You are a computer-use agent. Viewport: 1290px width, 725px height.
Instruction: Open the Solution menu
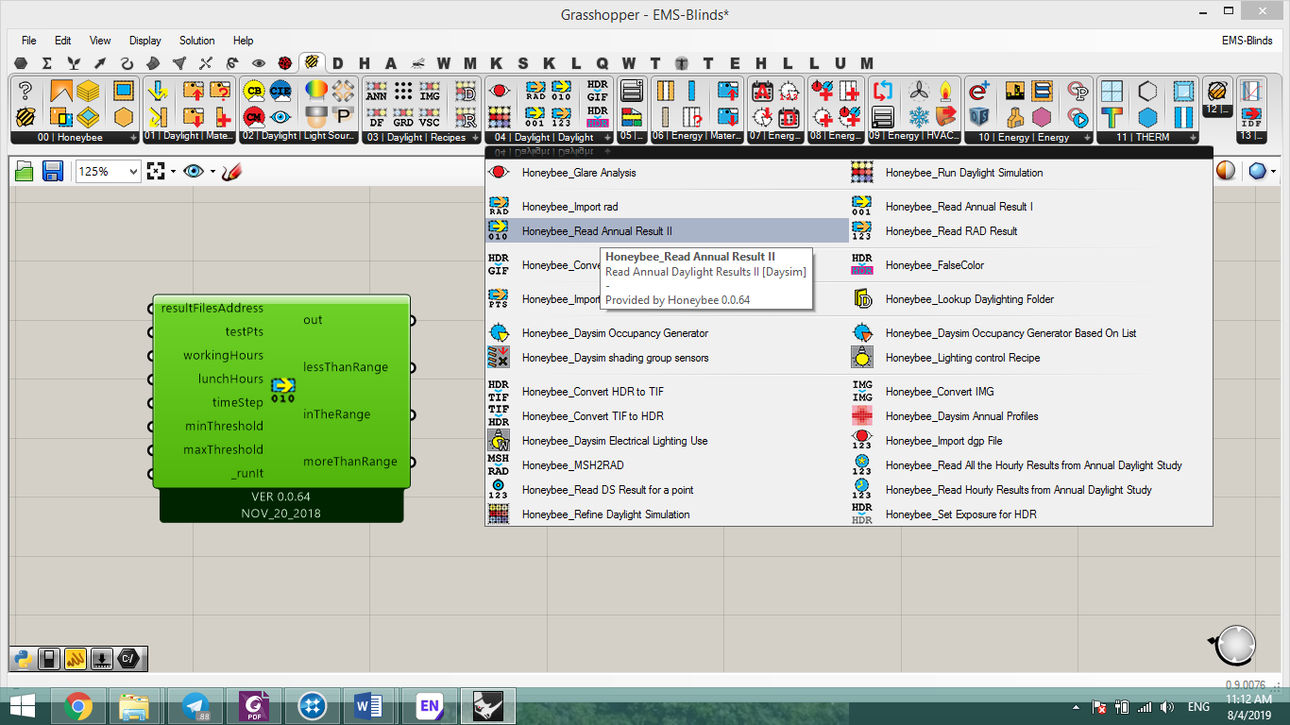click(x=197, y=41)
